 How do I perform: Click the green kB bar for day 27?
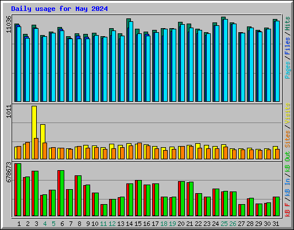pos(243,210)
